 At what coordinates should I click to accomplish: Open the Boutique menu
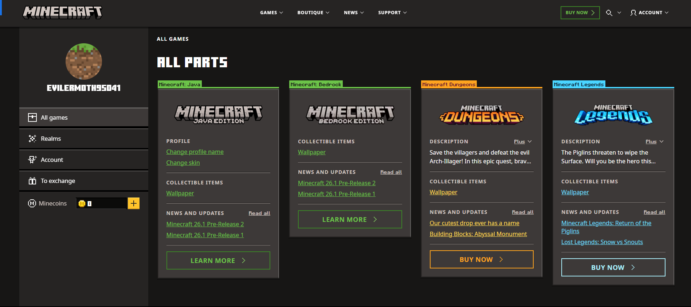pyautogui.click(x=313, y=13)
